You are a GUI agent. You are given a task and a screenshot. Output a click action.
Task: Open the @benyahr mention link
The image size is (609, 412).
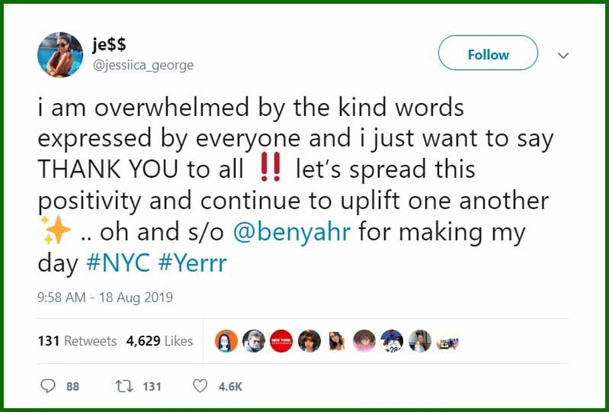292,232
